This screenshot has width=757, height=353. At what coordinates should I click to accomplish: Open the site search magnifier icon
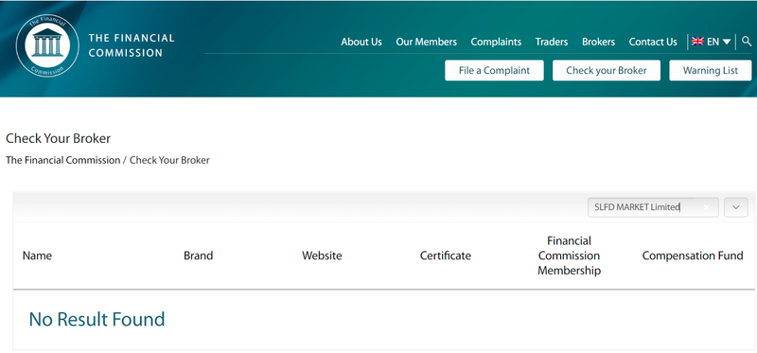tap(747, 42)
